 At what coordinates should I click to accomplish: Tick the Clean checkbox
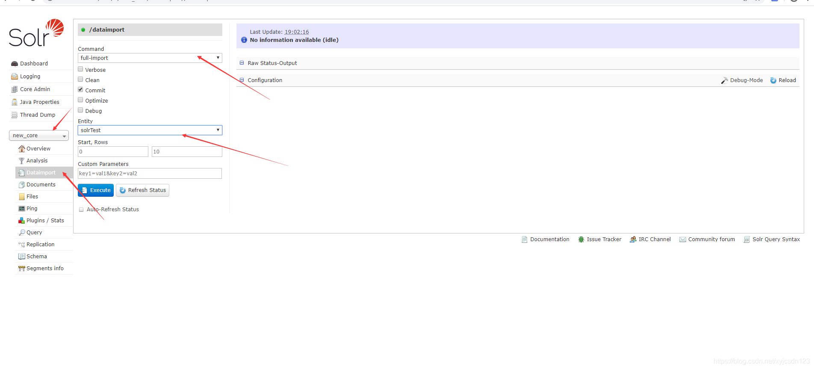[80, 80]
